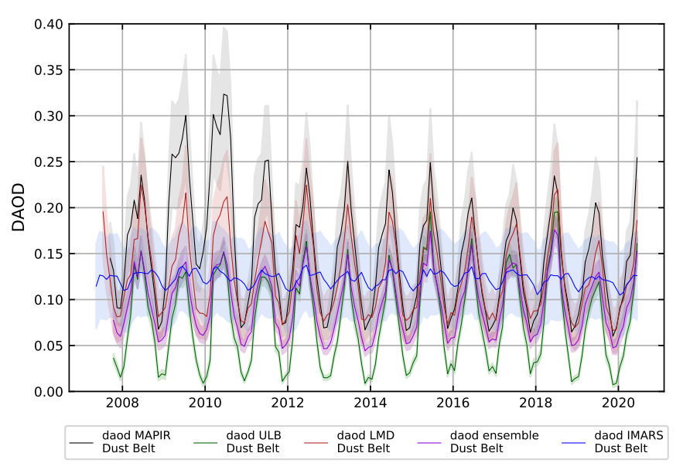
Task: Select the 'daod ensemble Dust Belt' legend label
Action: [x=494, y=441]
